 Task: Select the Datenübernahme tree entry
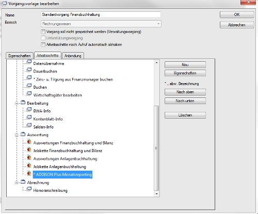49,63
